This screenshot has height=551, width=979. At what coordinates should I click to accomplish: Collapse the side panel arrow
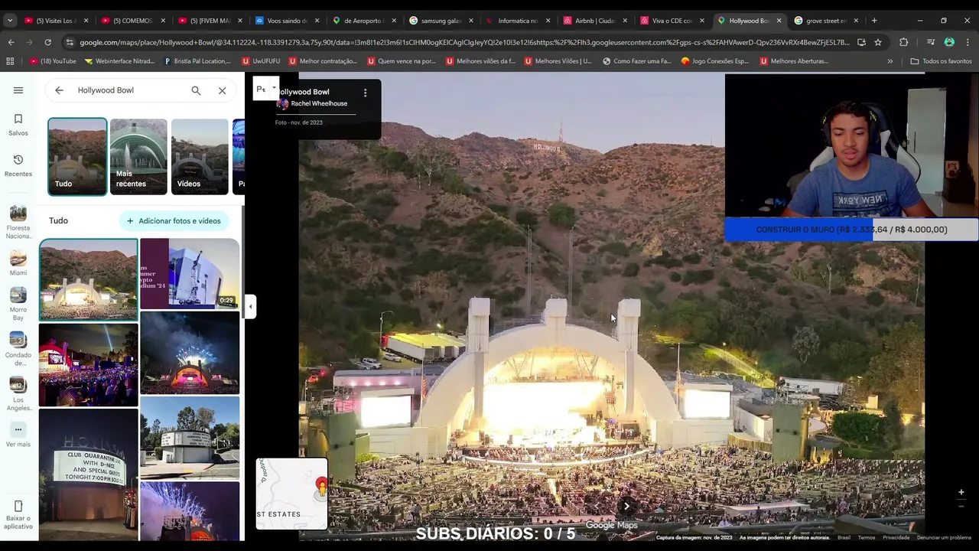click(x=250, y=306)
